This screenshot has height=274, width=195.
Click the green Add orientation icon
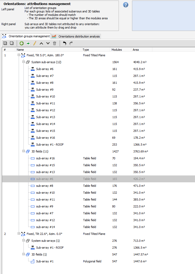[x=22, y=43]
